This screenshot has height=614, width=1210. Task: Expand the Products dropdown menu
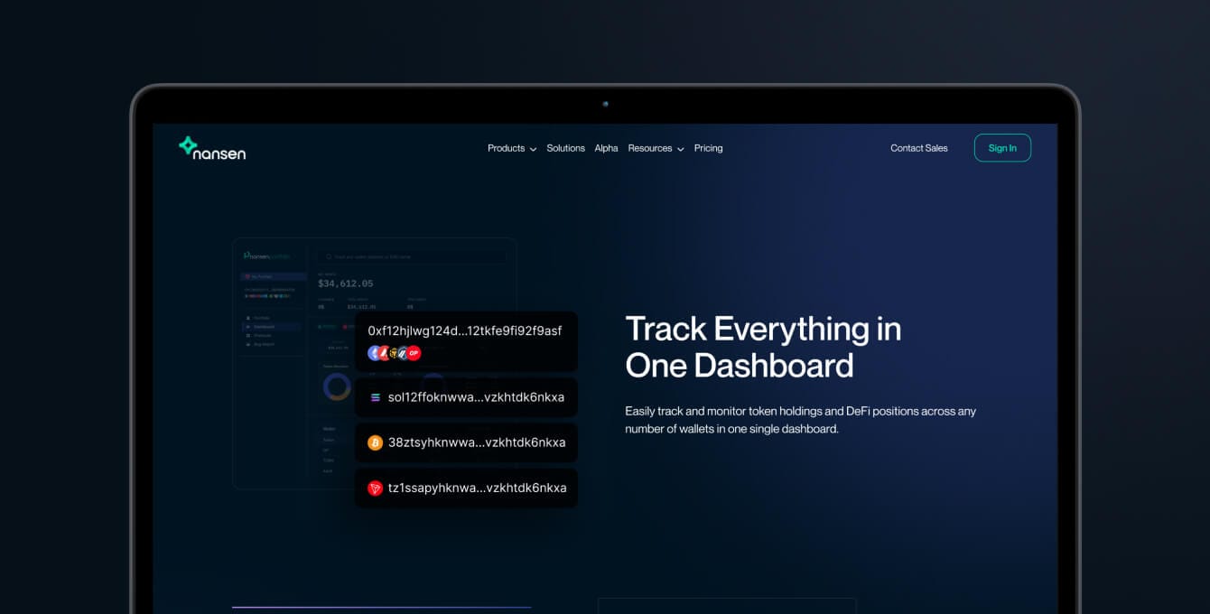point(511,148)
